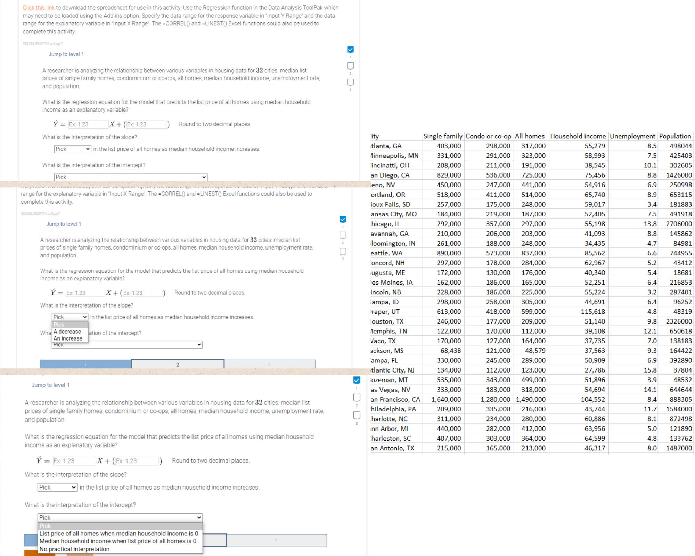Select 'List price of all homes when median household income is 0'
Screen dimensions: 695x556
pos(118,533)
